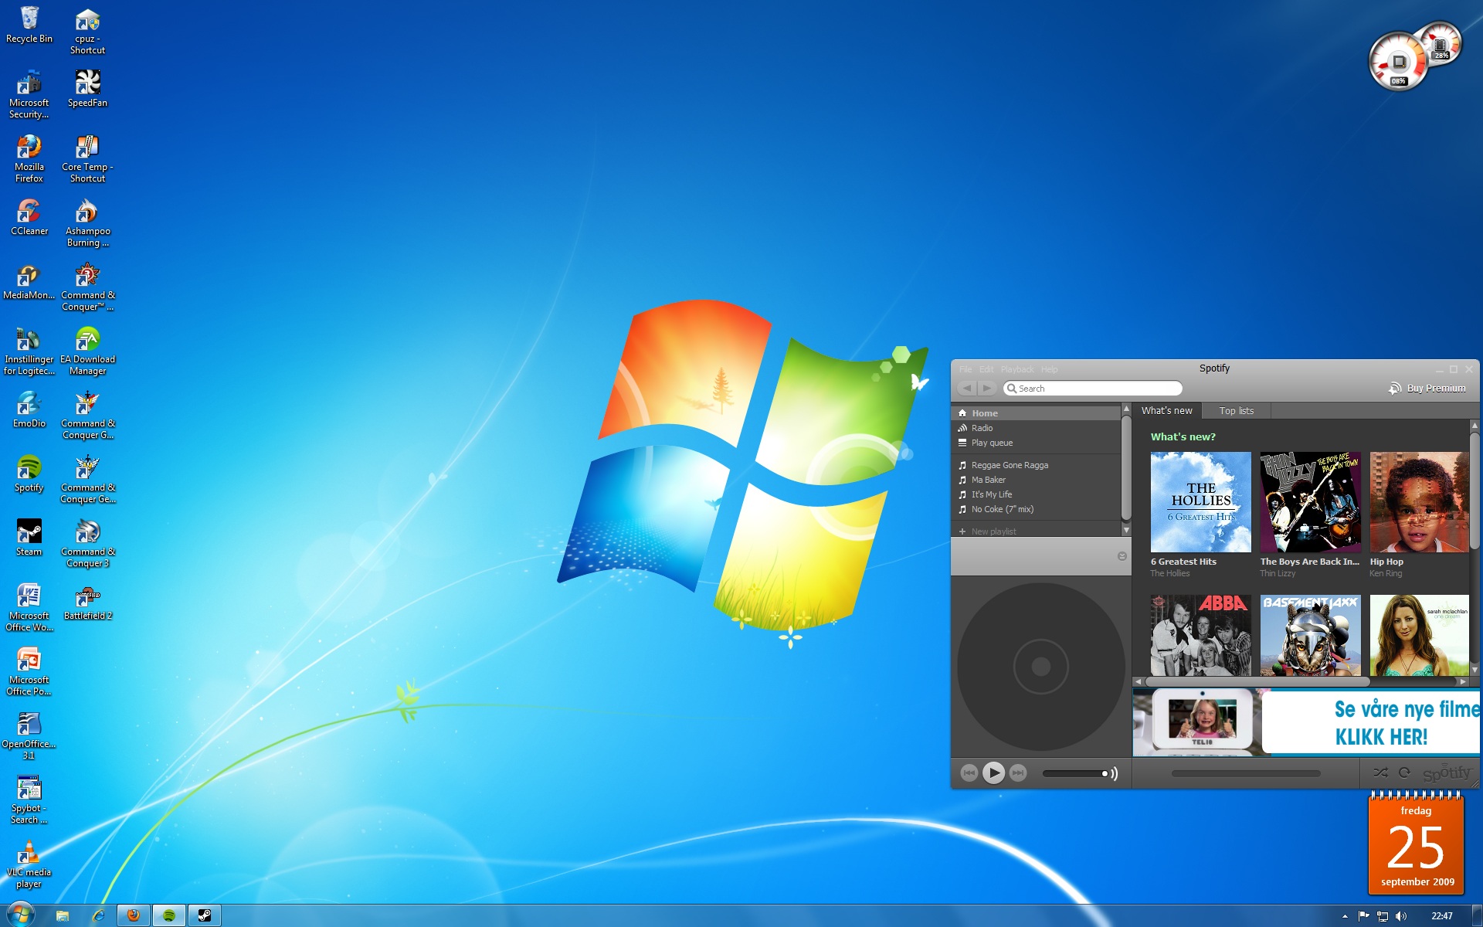Switch to the Top lists tab
This screenshot has height=927, width=1483.
click(1236, 411)
